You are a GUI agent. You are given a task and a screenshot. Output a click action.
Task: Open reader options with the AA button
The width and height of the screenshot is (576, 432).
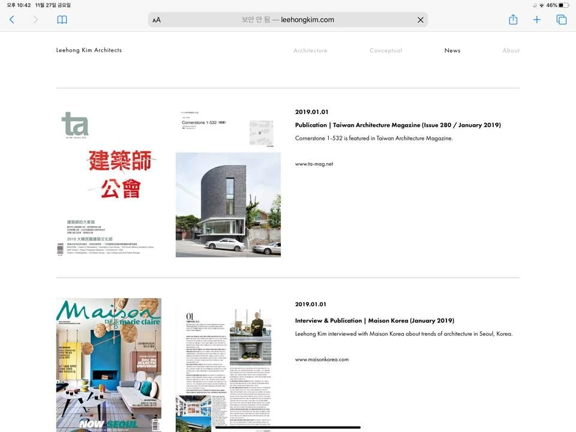coord(157,20)
